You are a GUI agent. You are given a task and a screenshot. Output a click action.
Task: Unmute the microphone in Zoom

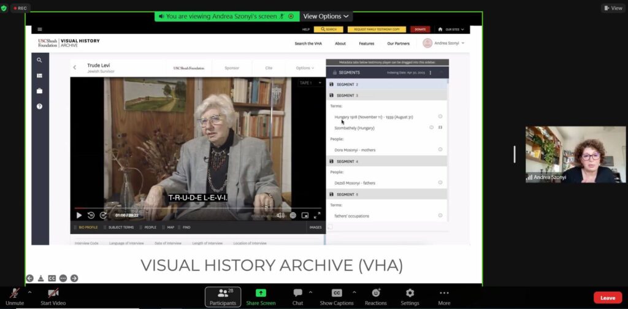pos(15,297)
